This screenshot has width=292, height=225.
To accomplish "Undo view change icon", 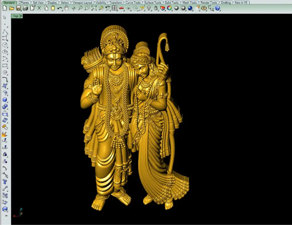I will point(108,8).
